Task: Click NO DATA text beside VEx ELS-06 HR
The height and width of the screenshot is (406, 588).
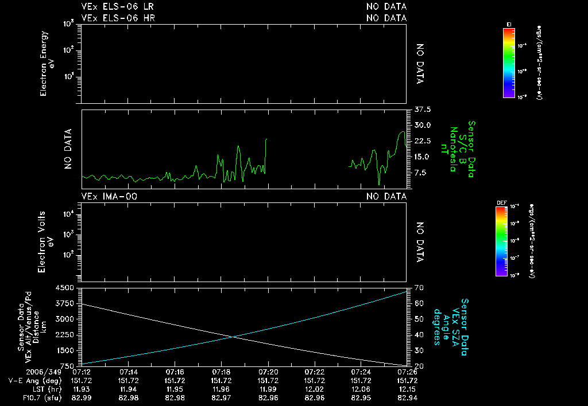Action: tap(386, 18)
